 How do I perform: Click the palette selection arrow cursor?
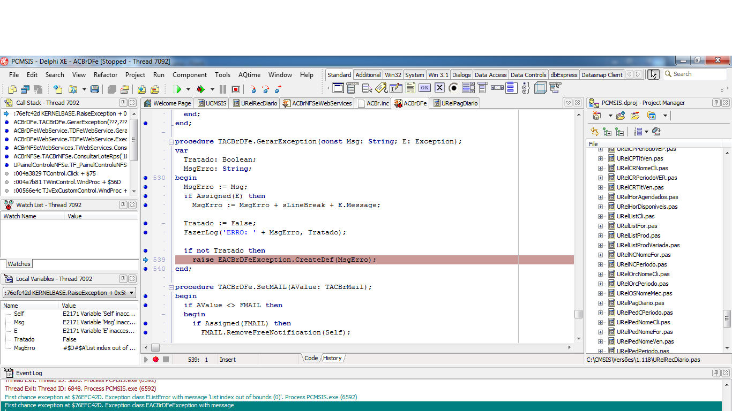click(653, 74)
